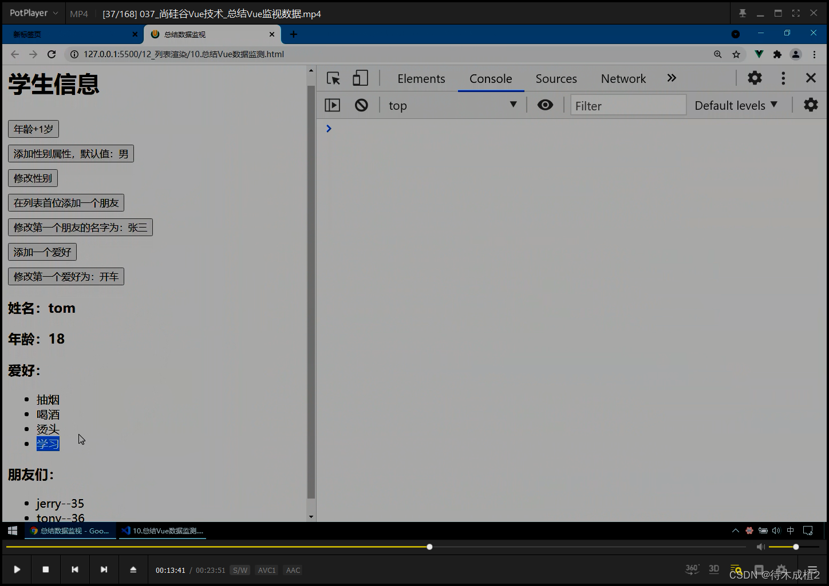
Task: Open the top JavaScript context dropdown
Action: [452, 105]
